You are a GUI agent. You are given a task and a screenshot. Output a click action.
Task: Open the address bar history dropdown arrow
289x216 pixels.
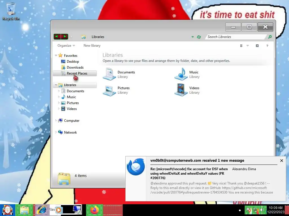(x=192, y=37)
